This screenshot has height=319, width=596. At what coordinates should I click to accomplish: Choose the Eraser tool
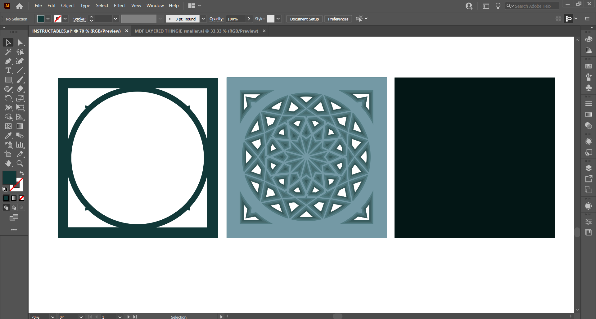click(20, 89)
